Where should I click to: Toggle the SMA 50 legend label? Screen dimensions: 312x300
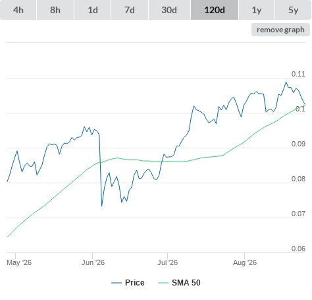click(186, 283)
